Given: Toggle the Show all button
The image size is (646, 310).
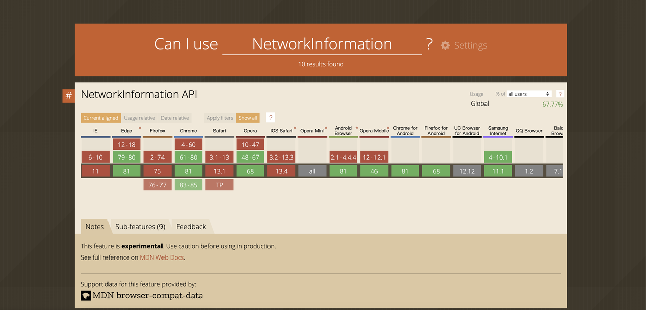Looking at the screenshot, I should (x=248, y=118).
